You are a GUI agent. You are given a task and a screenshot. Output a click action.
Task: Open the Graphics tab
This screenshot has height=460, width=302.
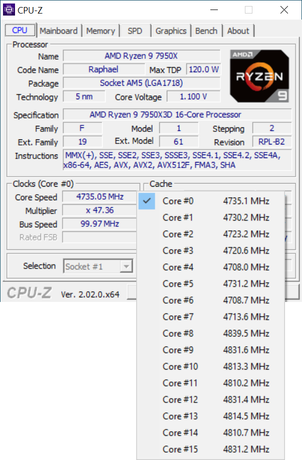tap(171, 31)
